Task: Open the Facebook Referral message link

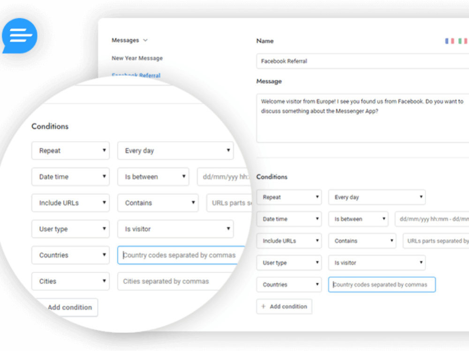Action: pyautogui.click(x=136, y=75)
